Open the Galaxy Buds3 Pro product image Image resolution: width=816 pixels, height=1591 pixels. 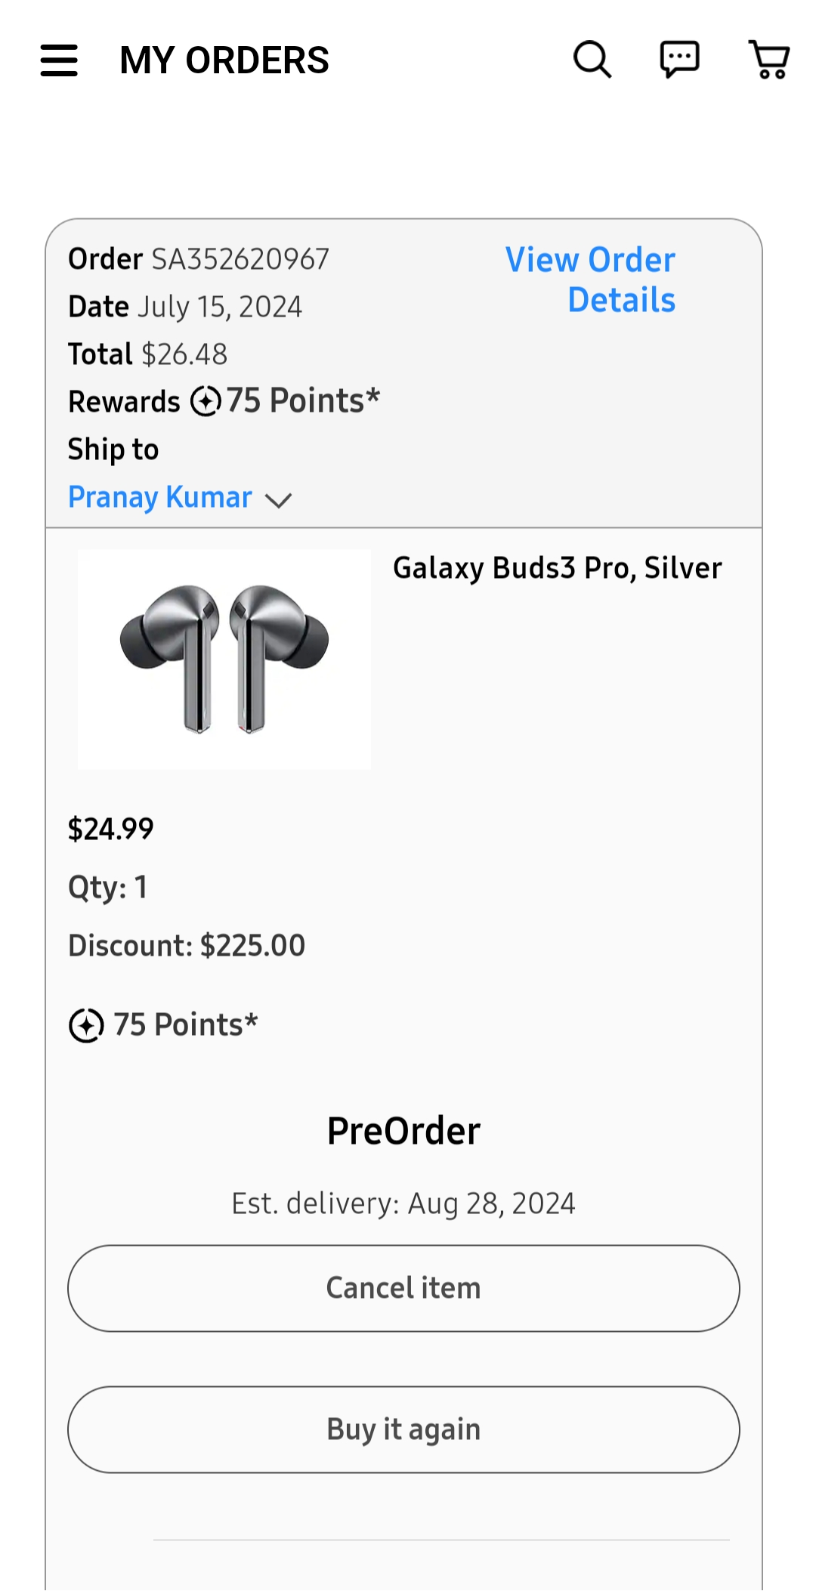224,660
